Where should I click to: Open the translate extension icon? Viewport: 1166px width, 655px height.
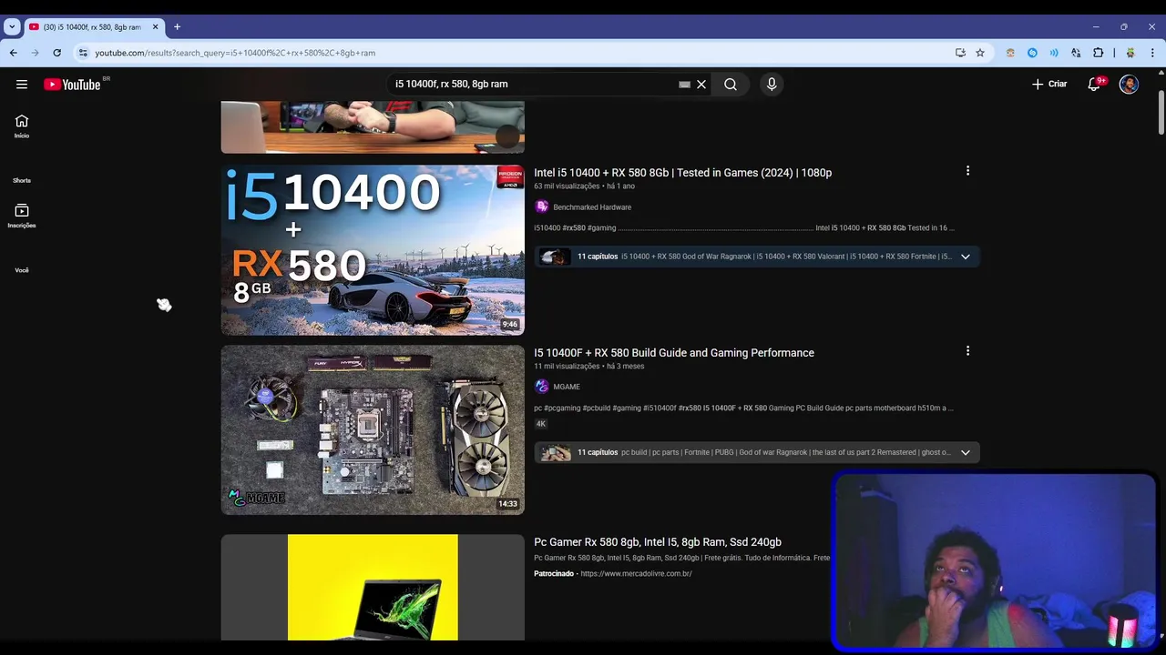point(1076,53)
